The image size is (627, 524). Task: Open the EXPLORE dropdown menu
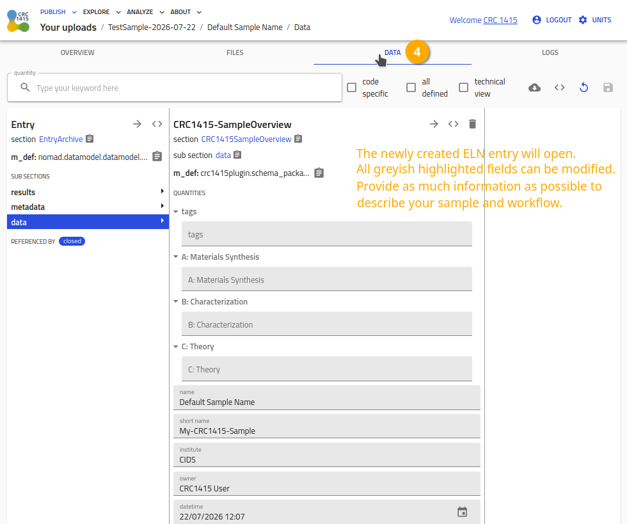102,12
